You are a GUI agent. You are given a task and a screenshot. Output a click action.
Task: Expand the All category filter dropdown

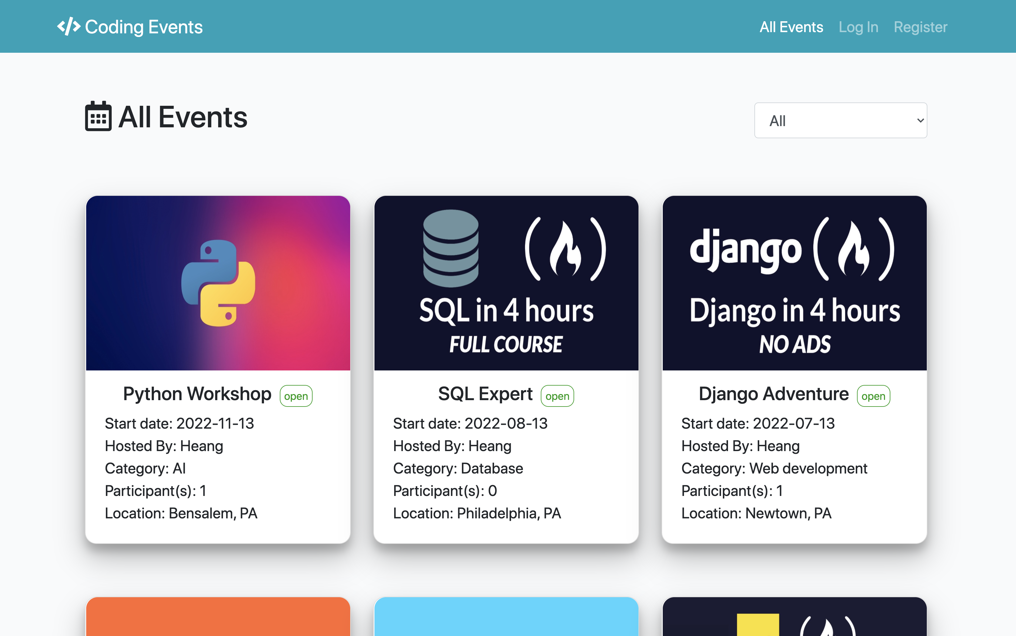click(x=840, y=120)
